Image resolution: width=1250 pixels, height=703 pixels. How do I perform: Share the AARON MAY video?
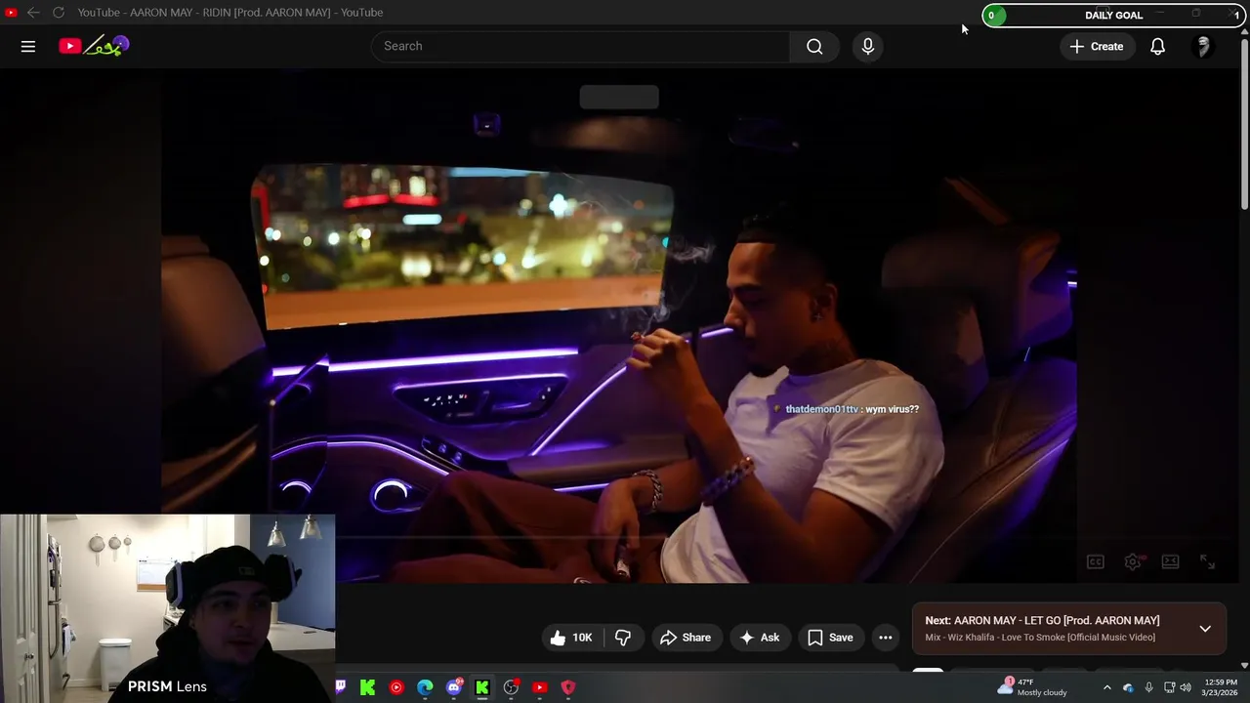coord(686,638)
